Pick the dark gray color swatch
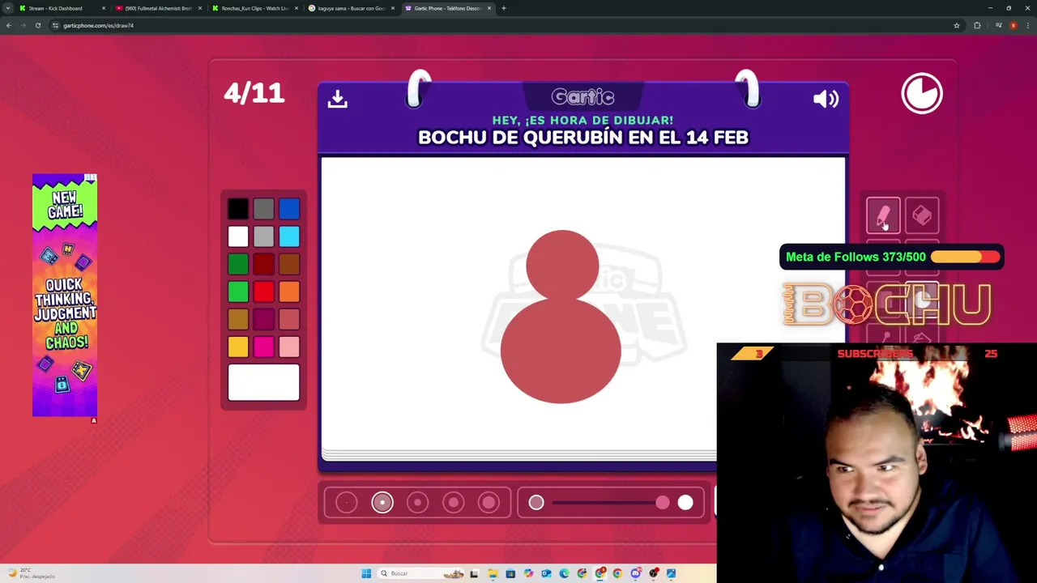 coord(263,210)
